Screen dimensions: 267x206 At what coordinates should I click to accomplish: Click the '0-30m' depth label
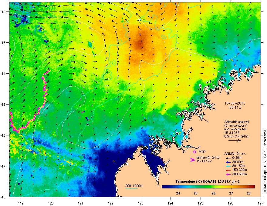coord(237,158)
